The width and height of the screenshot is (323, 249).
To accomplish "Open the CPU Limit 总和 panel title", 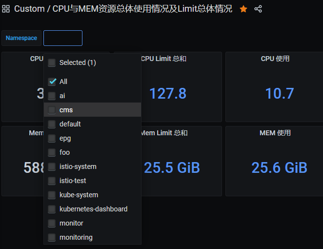I will coord(163,59).
